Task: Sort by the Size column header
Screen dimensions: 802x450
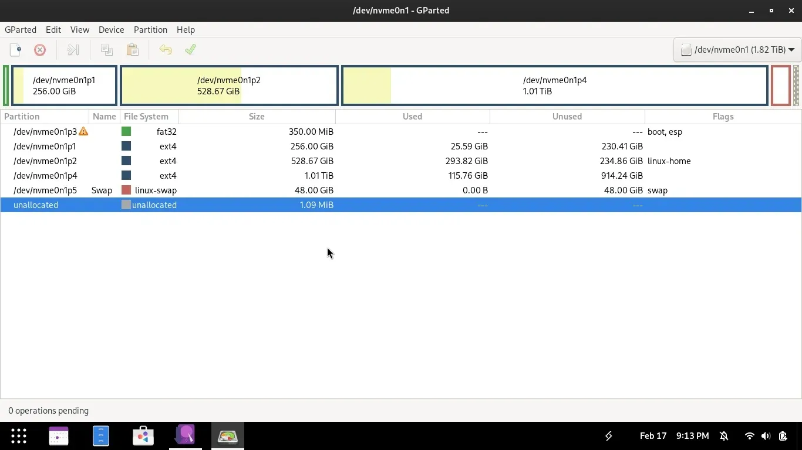Action: pos(257,117)
